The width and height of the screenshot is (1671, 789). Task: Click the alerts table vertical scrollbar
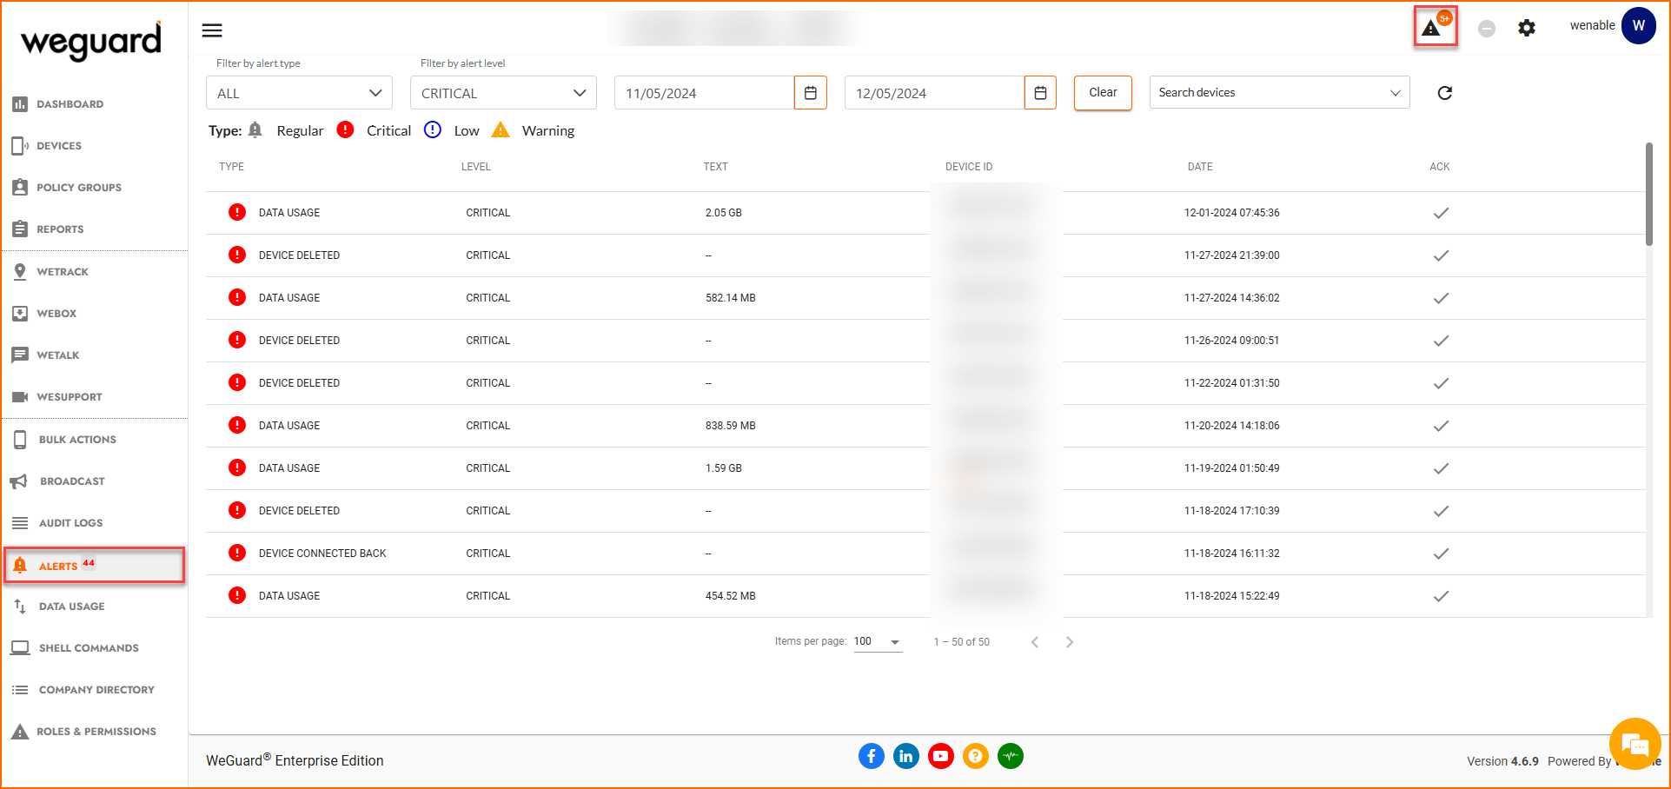1648,195
